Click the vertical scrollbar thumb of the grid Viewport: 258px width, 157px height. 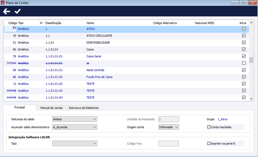click(251, 60)
